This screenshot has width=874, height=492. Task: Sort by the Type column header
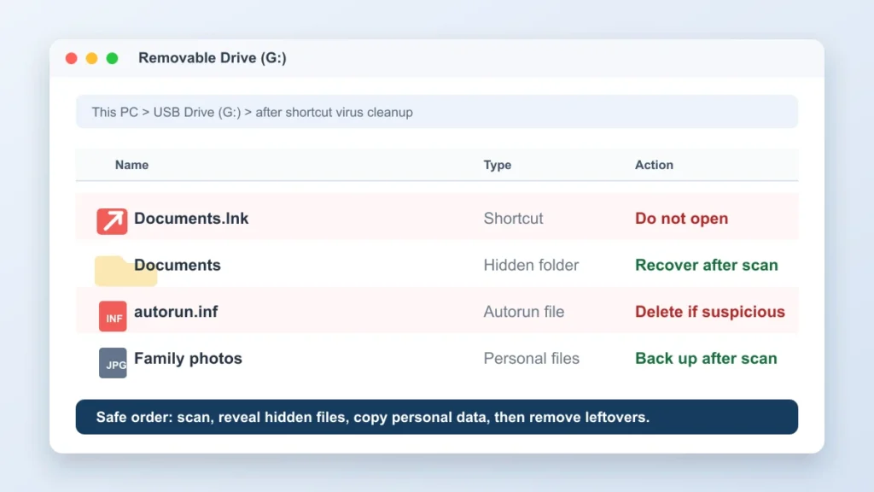coord(498,165)
